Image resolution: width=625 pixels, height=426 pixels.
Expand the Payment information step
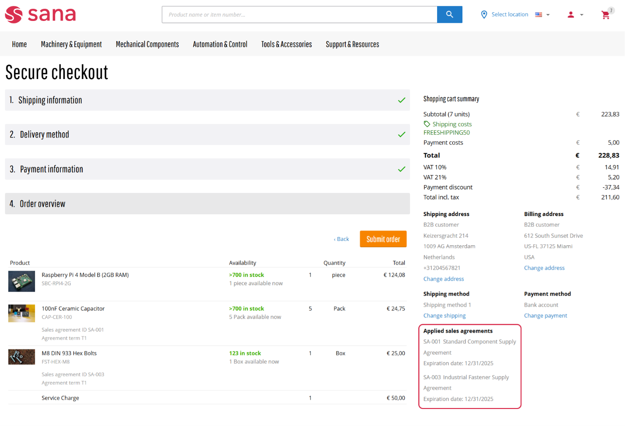tap(207, 169)
